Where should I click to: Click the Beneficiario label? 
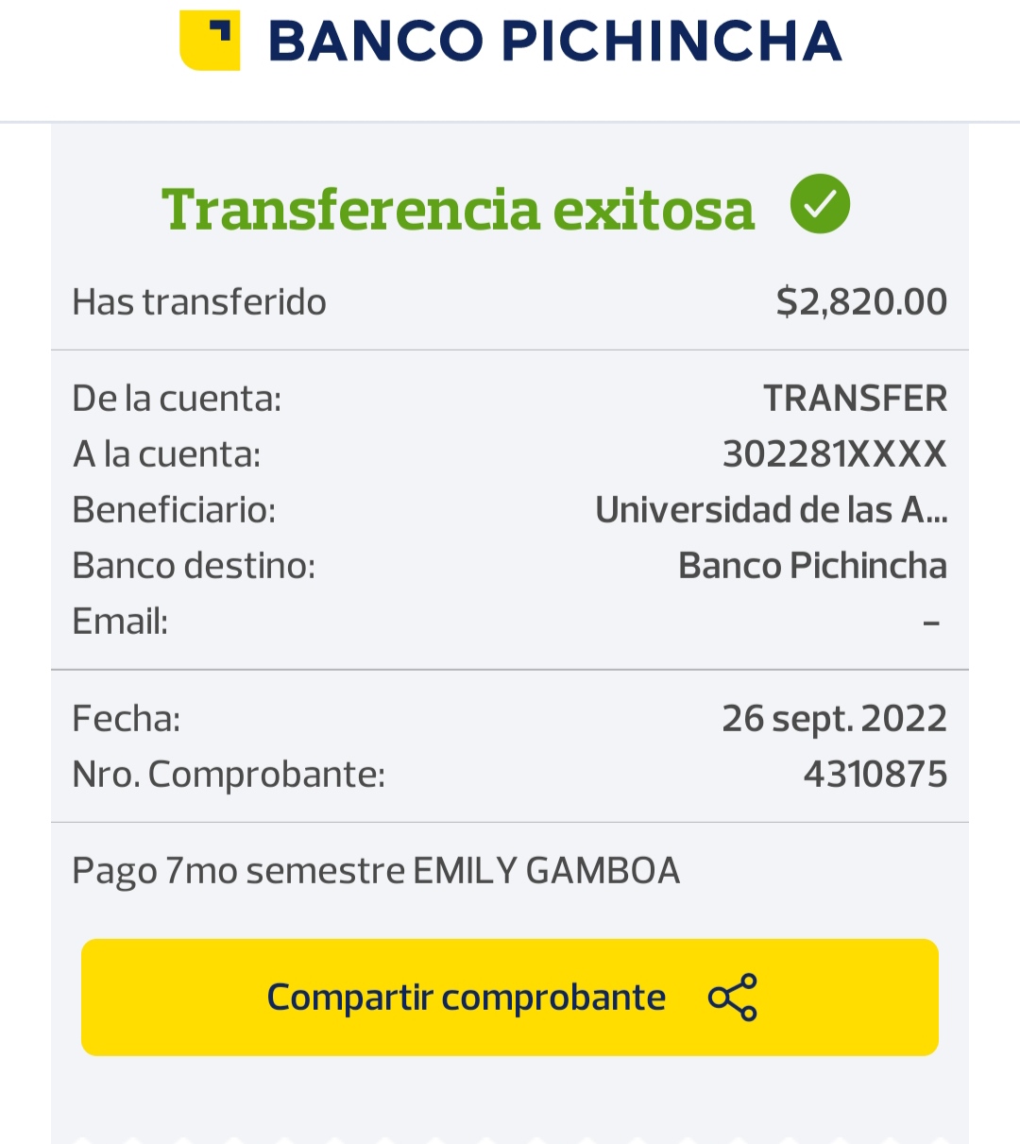pos(174,510)
